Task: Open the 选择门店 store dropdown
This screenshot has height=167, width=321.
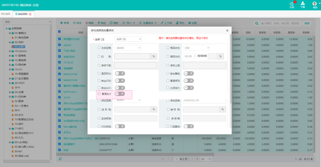Action: [x=128, y=39]
